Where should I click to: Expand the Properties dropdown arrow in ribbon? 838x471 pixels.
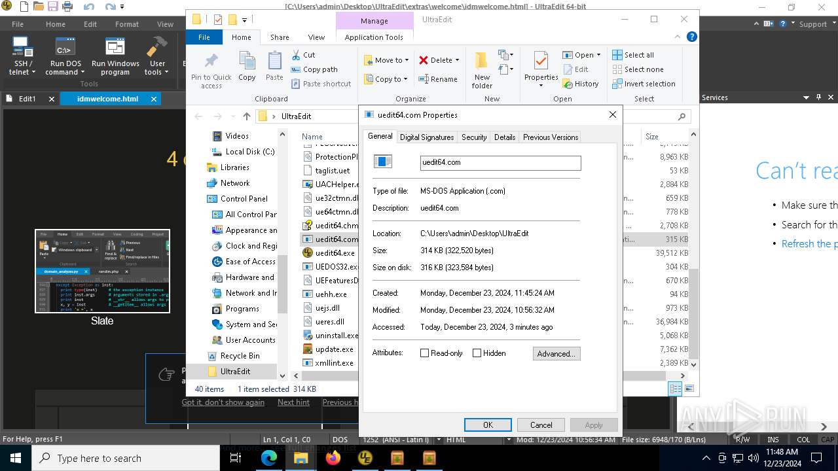point(541,86)
